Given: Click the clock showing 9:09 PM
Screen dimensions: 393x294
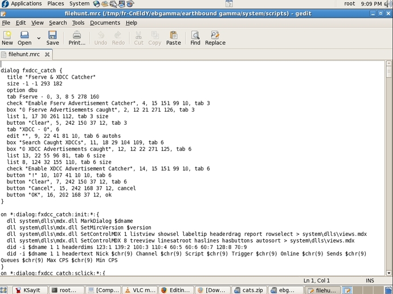Looking at the screenshot, I should (371, 4).
